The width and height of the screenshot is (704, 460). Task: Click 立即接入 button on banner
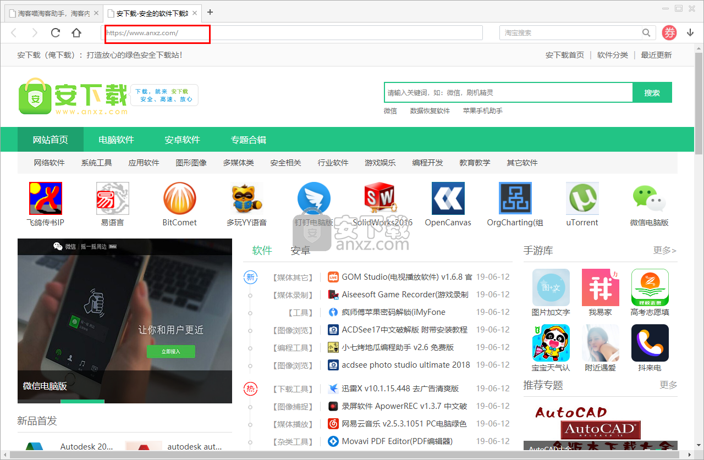click(170, 351)
